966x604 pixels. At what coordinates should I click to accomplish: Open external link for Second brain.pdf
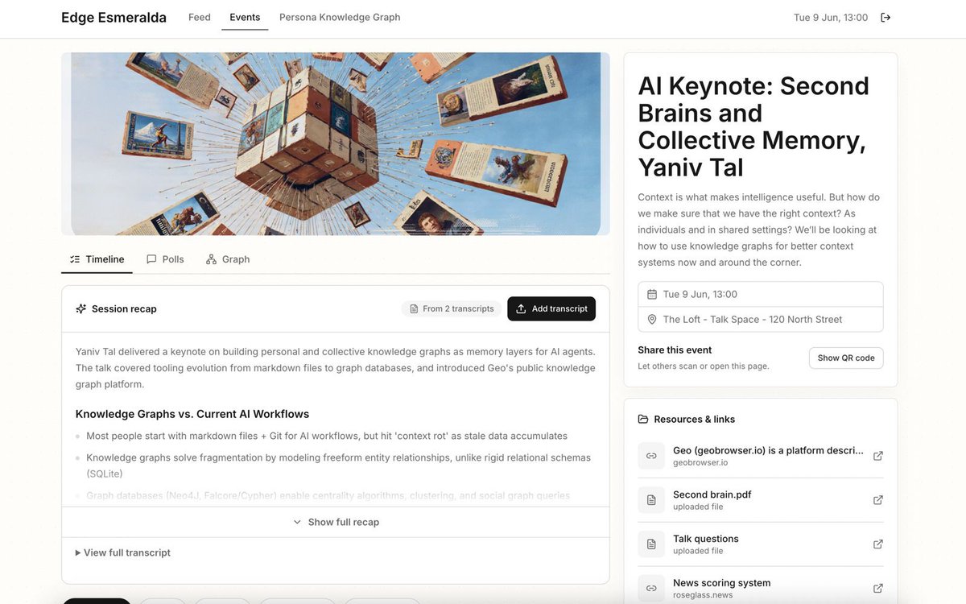878,500
